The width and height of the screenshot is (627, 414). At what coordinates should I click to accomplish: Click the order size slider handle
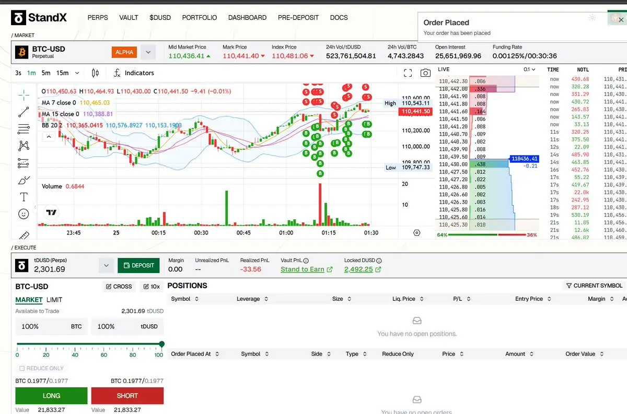point(161,344)
